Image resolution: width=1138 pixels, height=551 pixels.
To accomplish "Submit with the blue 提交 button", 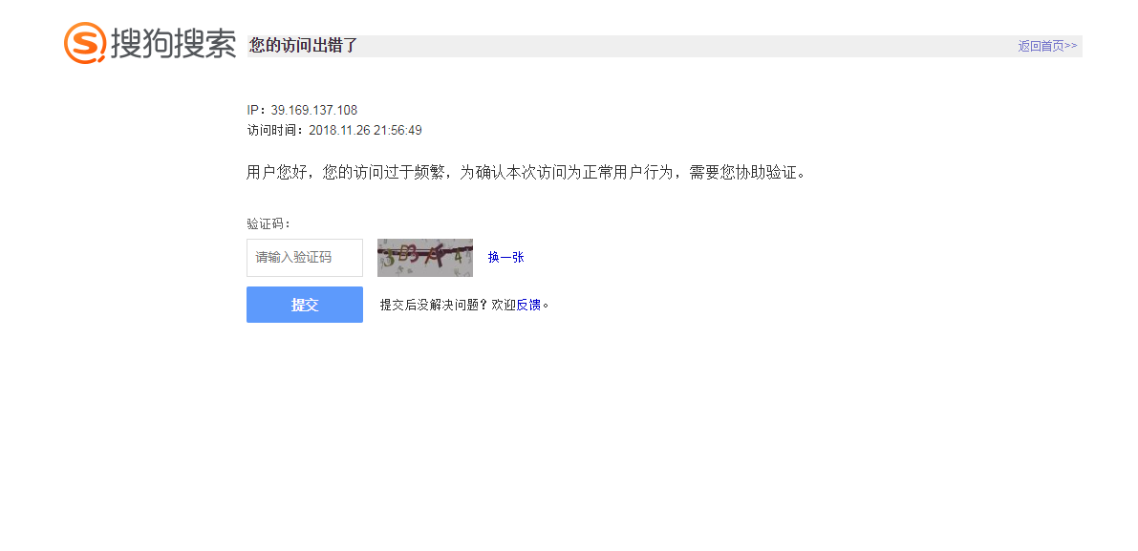I will (x=305, y=305).
